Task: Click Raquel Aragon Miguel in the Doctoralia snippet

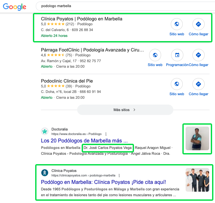Action: 153,148
